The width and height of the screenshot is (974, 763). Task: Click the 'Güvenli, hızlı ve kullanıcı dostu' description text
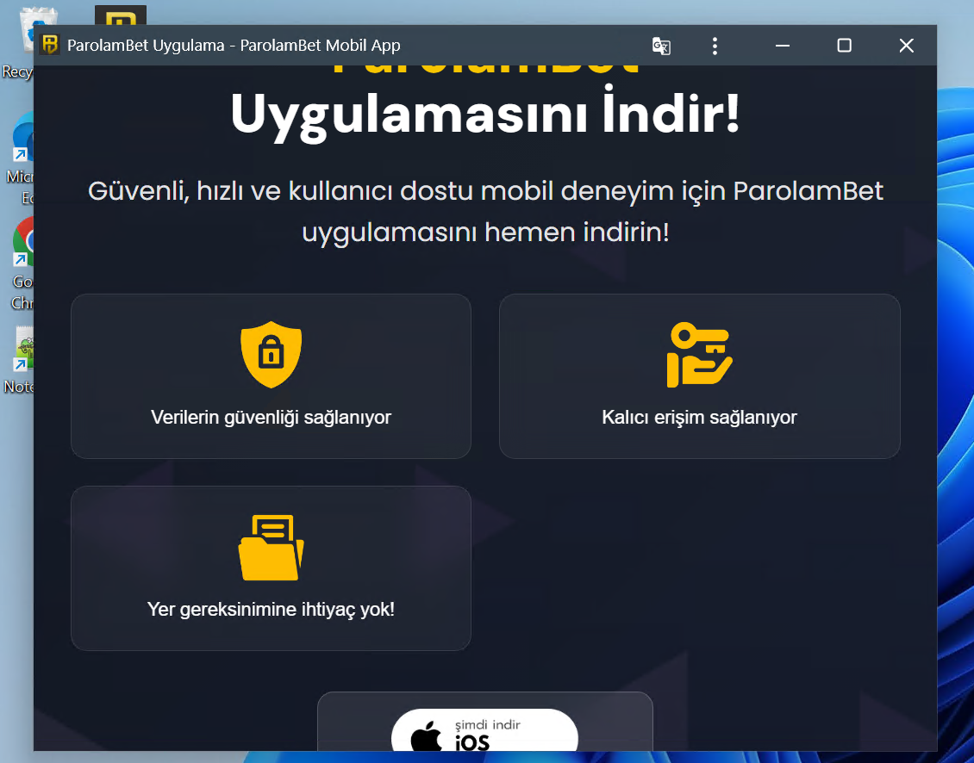[485, 211]
